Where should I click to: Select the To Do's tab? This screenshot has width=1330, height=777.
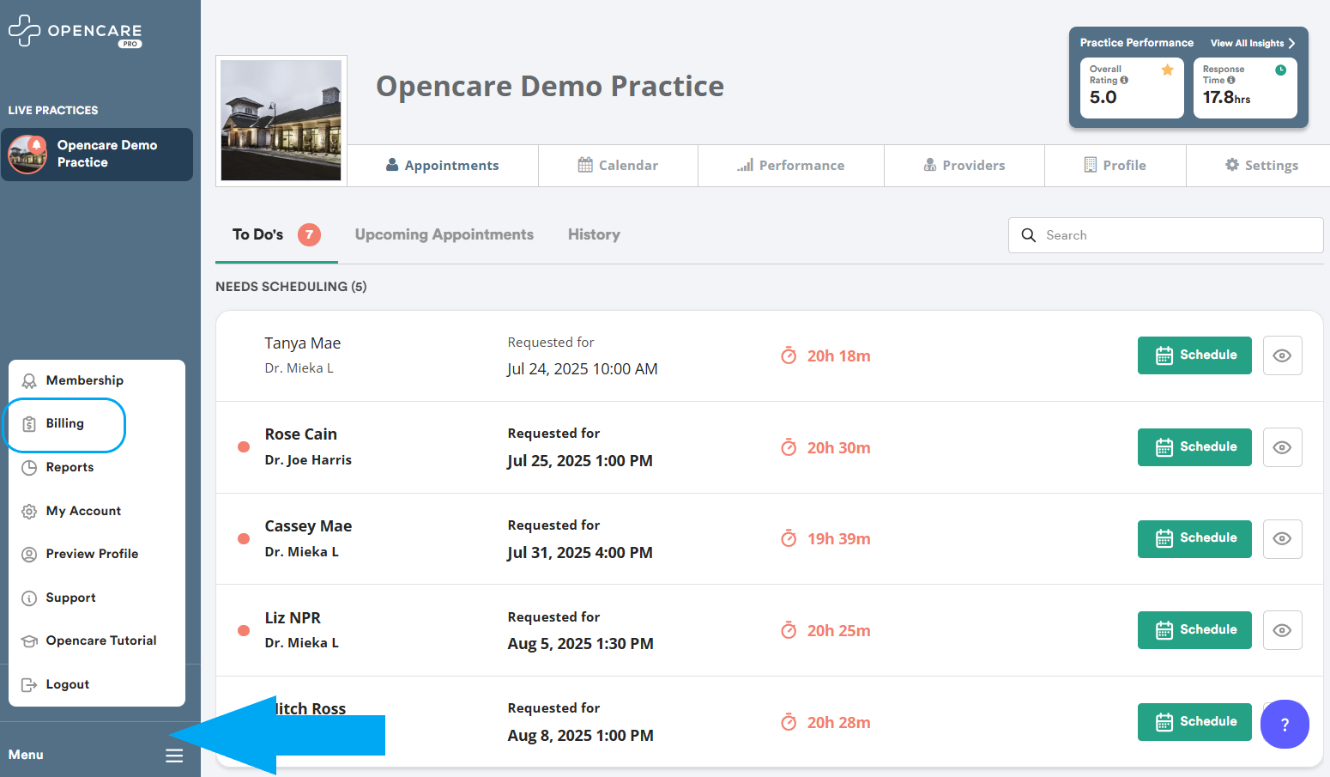pos(276,235)
